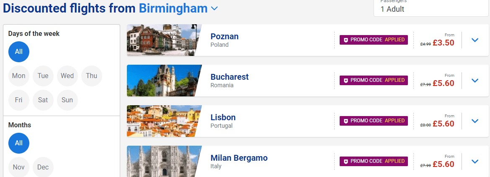This screenshot has height=177, width=490.
Task: Choose the Sun day filter
Action: (x=67, y=100)
